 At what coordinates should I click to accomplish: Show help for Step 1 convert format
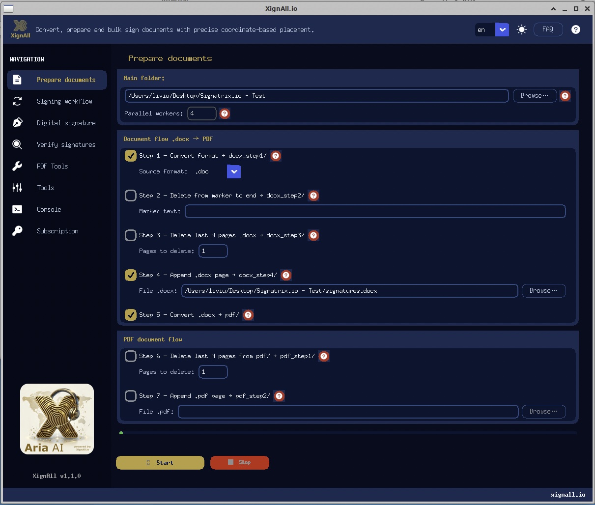pyautogui.click(x=276, y=156)
